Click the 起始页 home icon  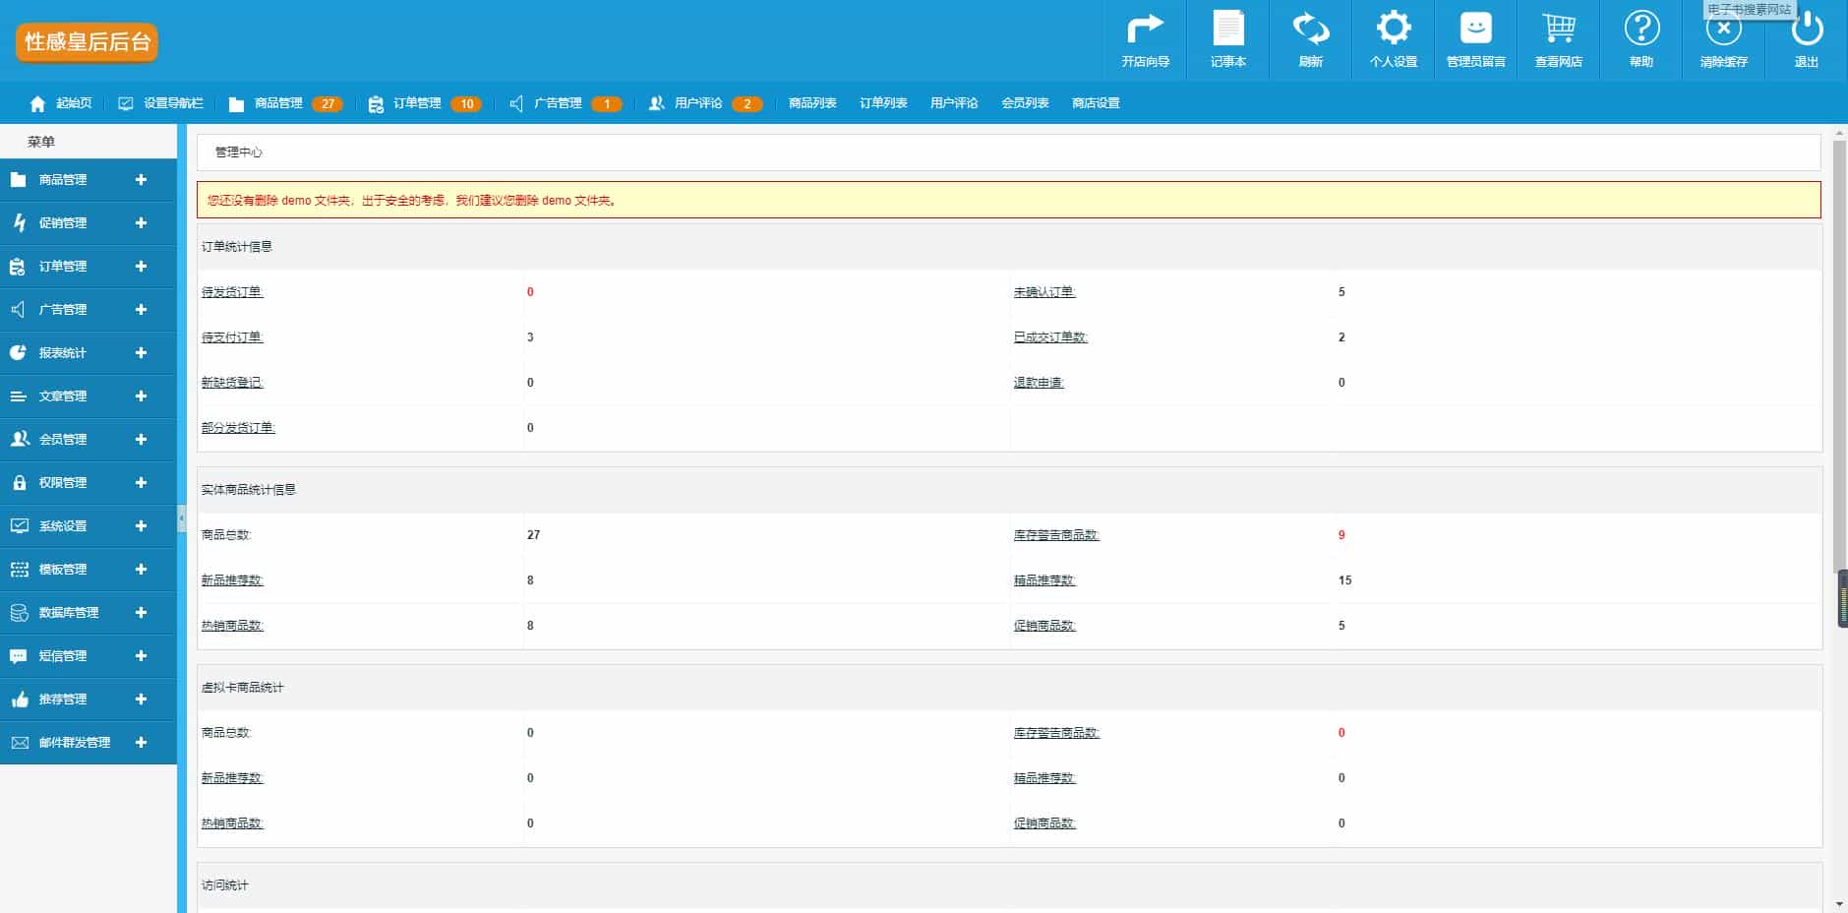pos(38,104)
